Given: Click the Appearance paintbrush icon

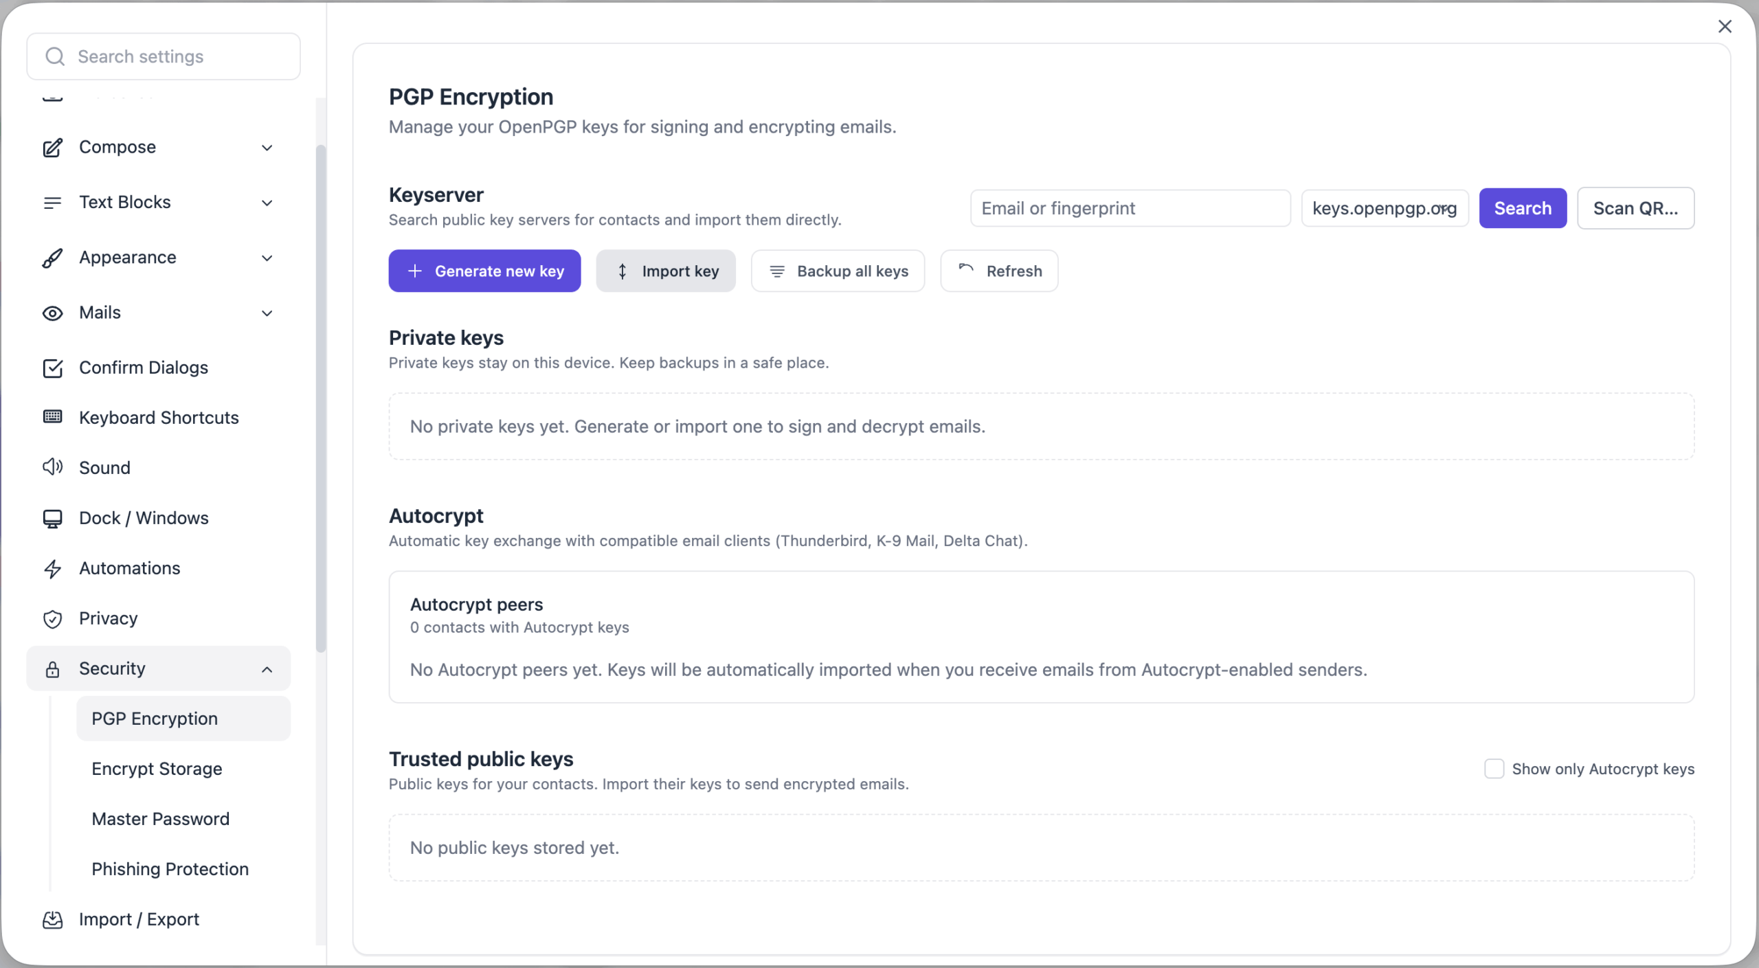Looking at the screenshot, I should (53, 258).
